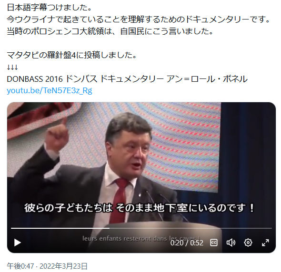Viewport: 281px width, 272px height.
Task: Open video settings gear
Action: [x=248, y=243]
